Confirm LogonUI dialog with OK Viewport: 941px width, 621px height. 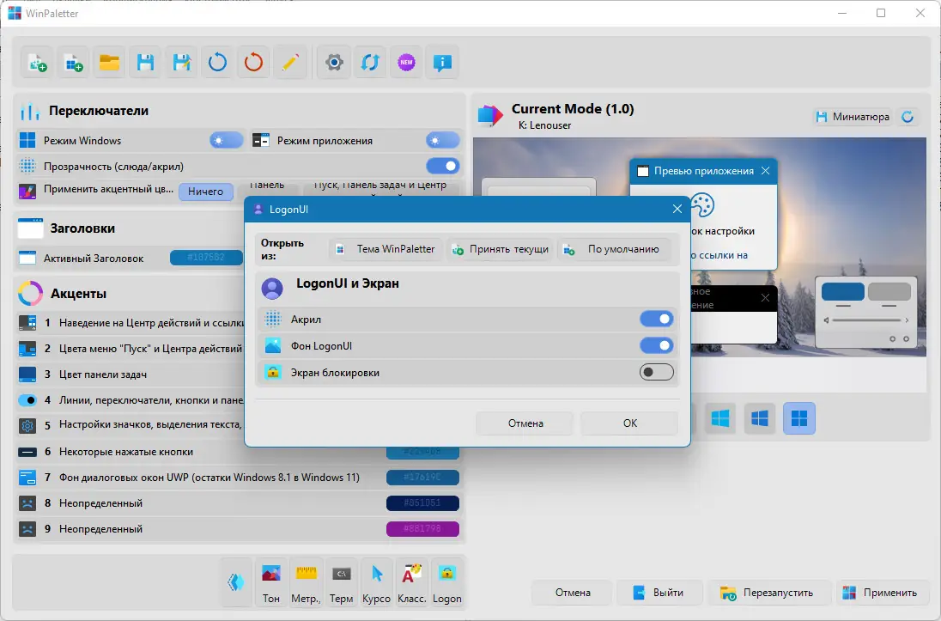[629, 423]
